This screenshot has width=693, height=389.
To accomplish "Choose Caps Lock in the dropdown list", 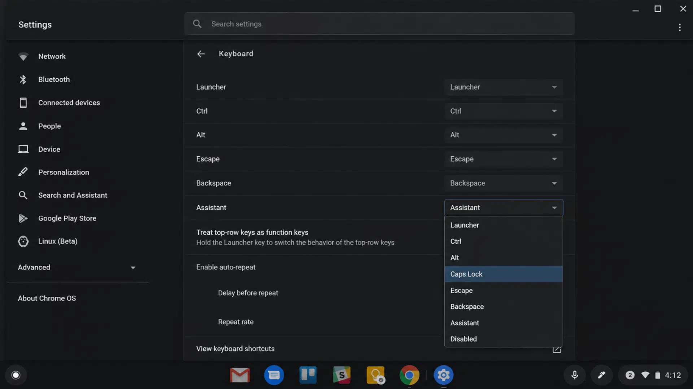I will 504,274.
